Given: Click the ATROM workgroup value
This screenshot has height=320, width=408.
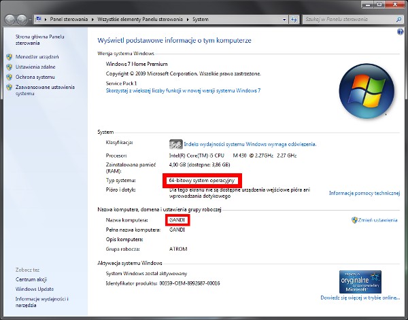Looking at the screenshot, I should 178,249.
